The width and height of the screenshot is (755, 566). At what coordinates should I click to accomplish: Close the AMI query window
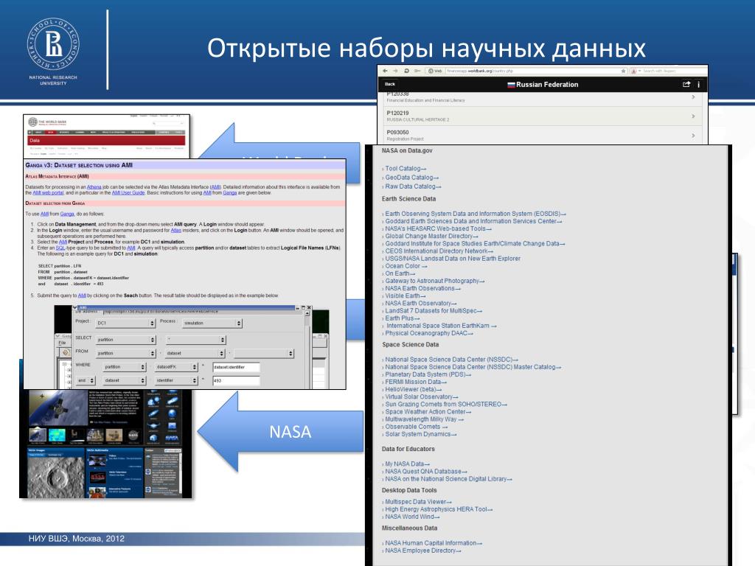(309, 307)
